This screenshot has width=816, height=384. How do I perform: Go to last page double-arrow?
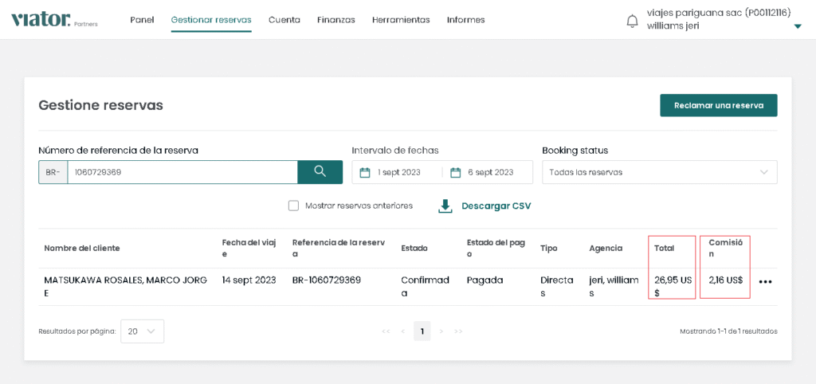tap(458, 331)
